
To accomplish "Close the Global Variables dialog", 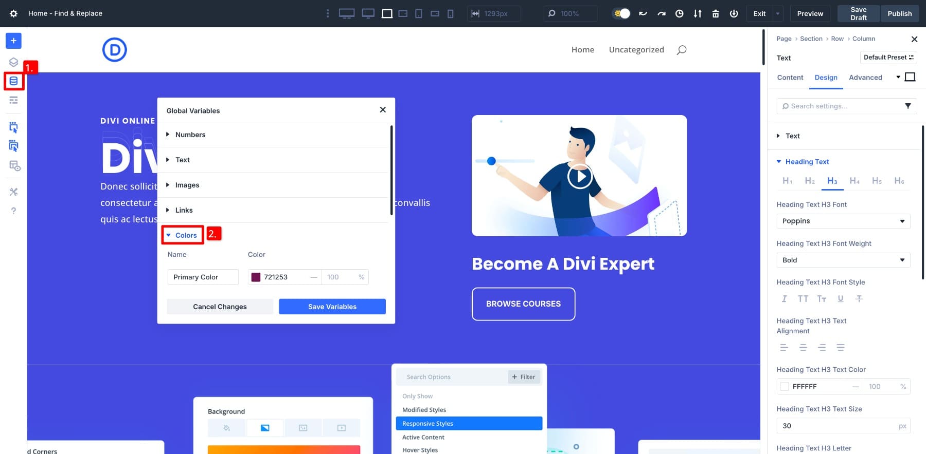I will [x=383, y=110].
